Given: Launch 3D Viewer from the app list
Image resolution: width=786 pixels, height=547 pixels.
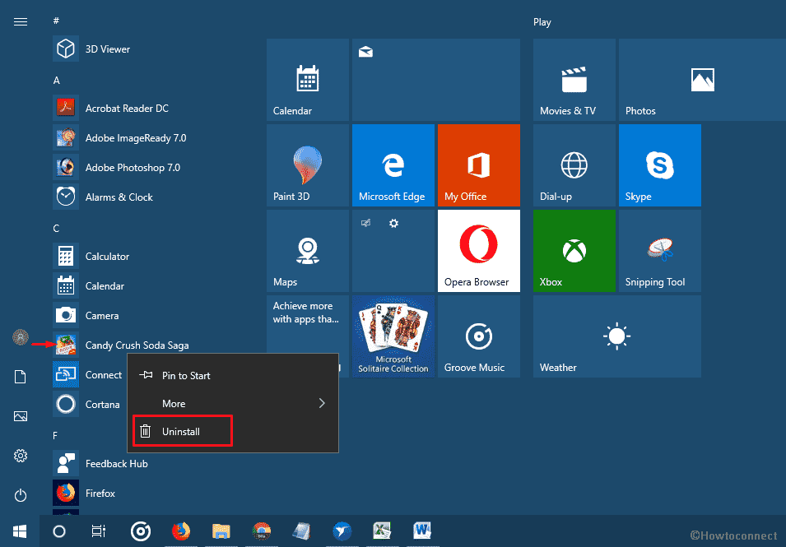Looking at the screenshot, I should pos(151,49).
